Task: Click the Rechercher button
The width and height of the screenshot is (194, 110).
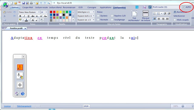Action: click(180, 12)
